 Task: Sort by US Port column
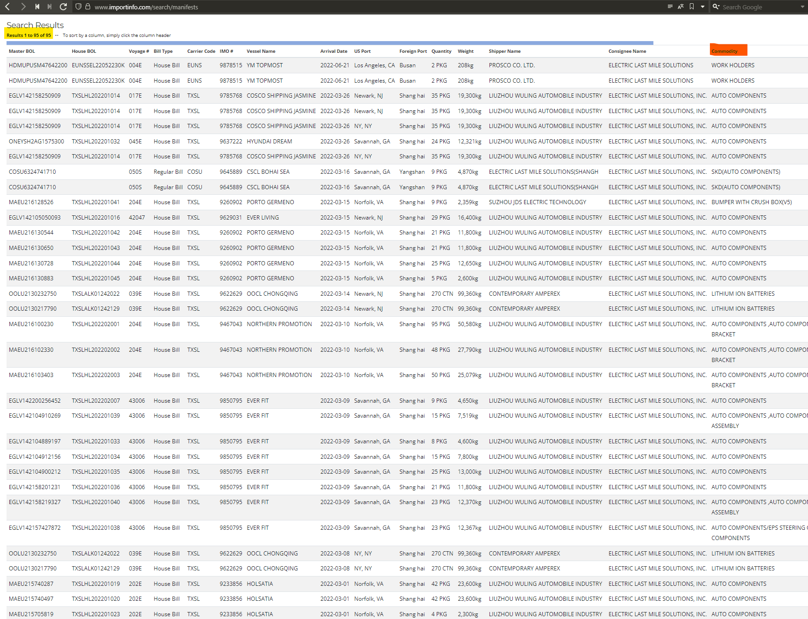click(x=362, y=51)
